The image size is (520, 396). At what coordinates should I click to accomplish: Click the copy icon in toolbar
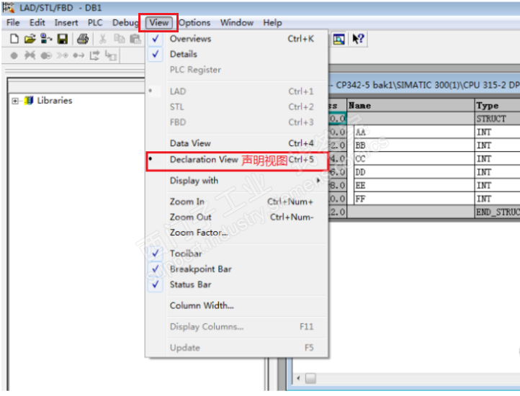tap(120, 39)
